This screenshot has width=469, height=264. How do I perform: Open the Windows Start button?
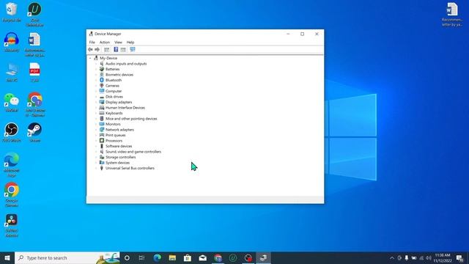click(x=7, y=257)
